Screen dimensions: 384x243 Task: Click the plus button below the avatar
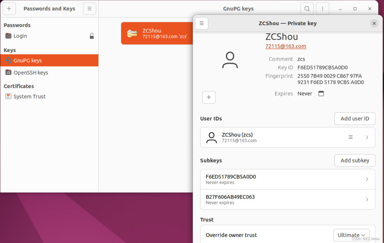click(x=209, y=97)
